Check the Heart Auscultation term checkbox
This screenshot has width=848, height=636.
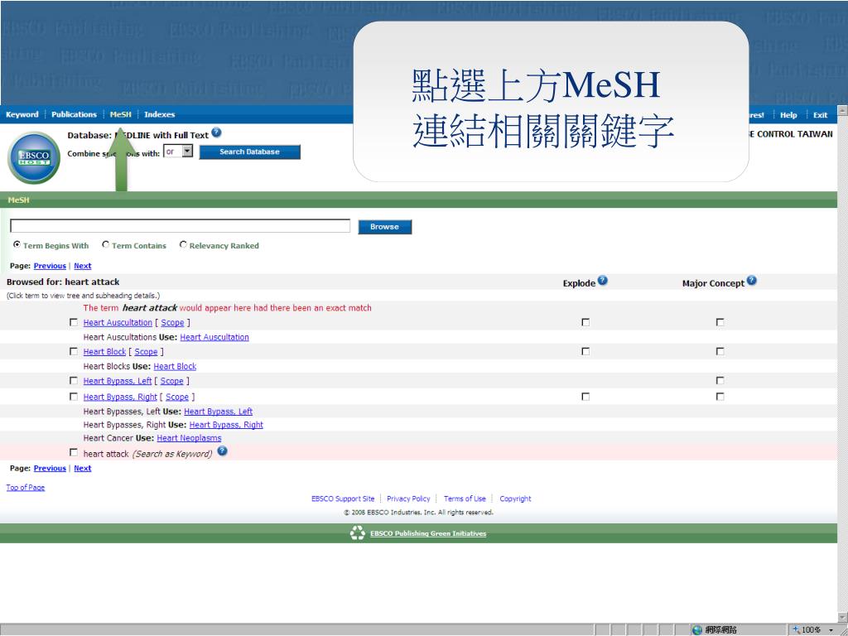click(74, 322)
